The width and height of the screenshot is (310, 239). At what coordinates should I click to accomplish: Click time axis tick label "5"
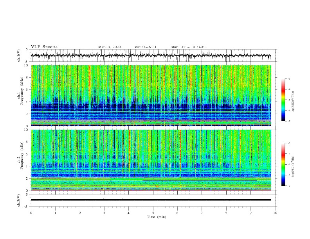coord(153,213)
